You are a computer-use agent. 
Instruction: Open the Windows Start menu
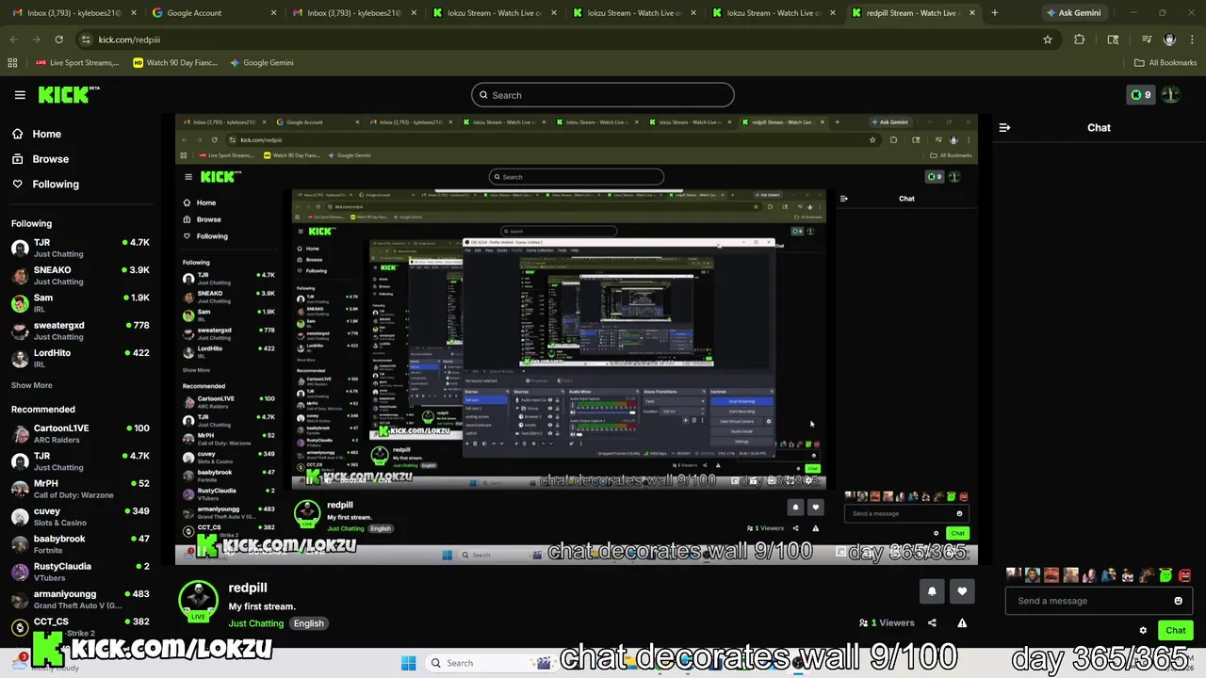(408, 663)
